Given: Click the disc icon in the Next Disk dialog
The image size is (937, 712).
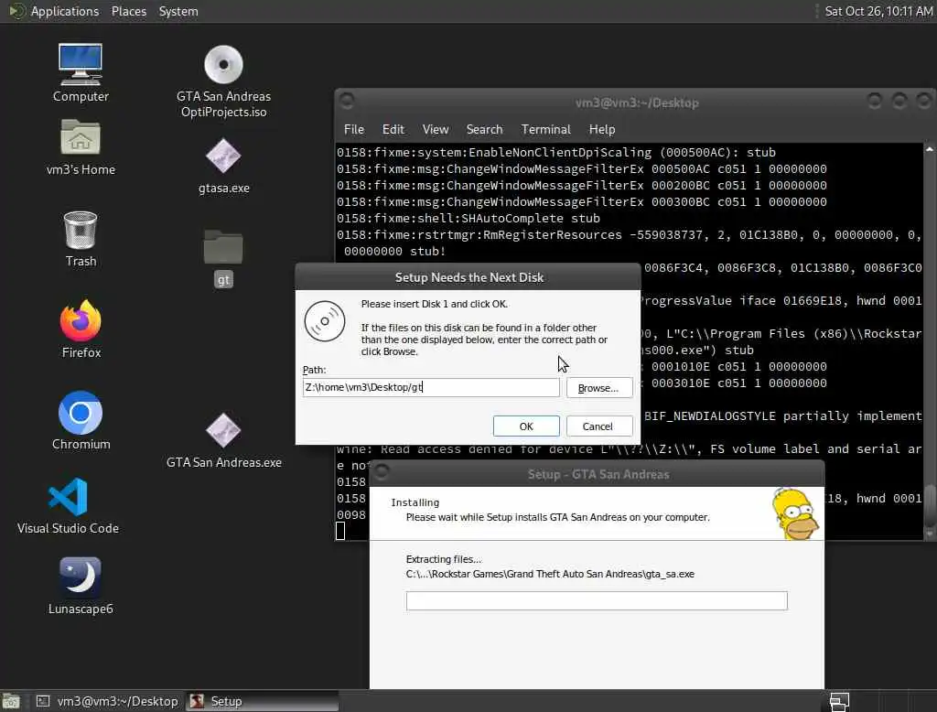Looking at the screenshot, I should (x=325, y=321).
